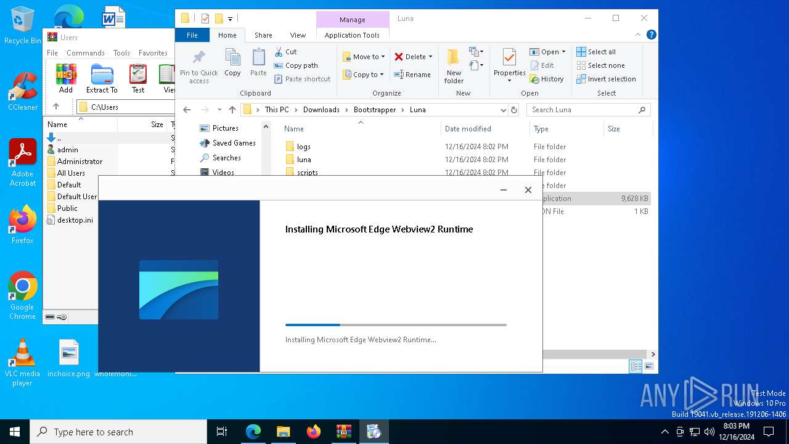Click Downloads in breadcrumb path
Viewport: 789px width, 444px height.
(321, 110)
